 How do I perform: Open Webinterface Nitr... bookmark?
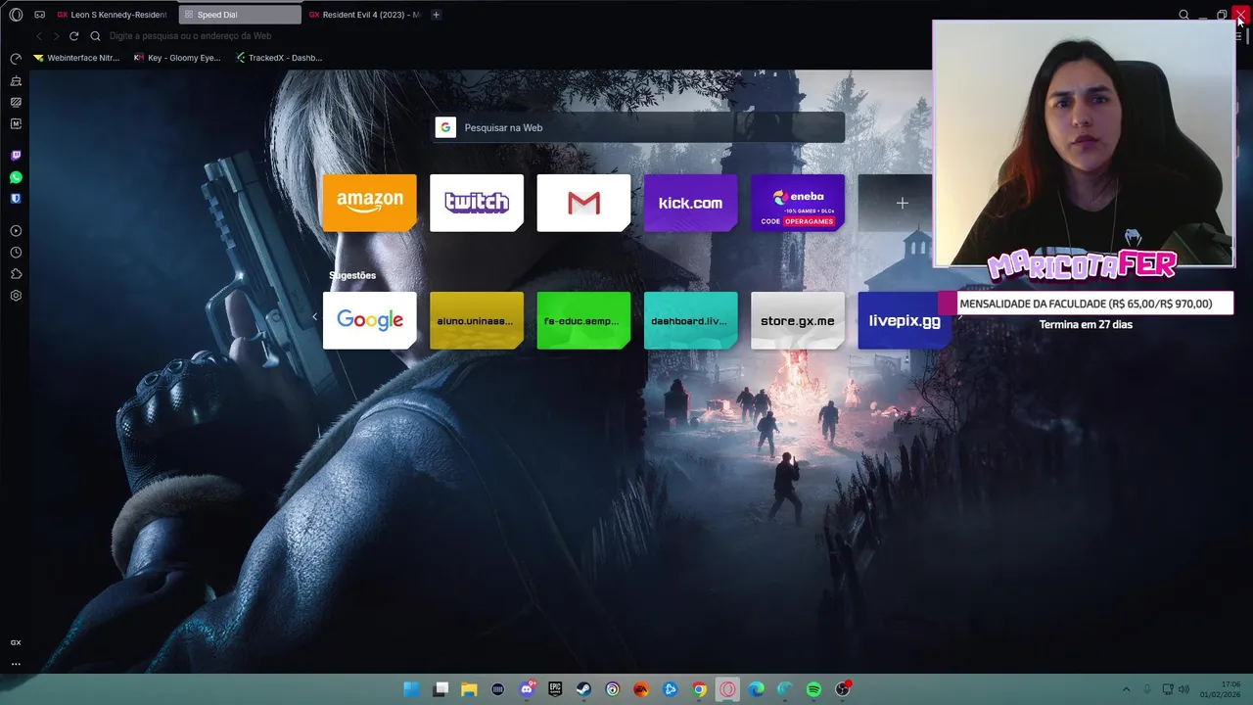tap(76, 58)
